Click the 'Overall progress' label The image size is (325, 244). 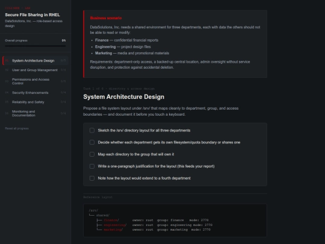point(16,40)
